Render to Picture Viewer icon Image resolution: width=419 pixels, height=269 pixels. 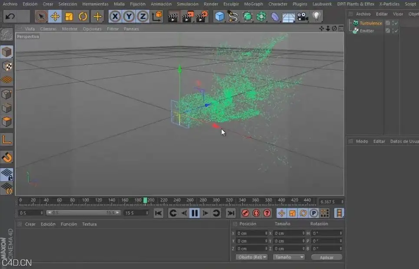point(188,16)
